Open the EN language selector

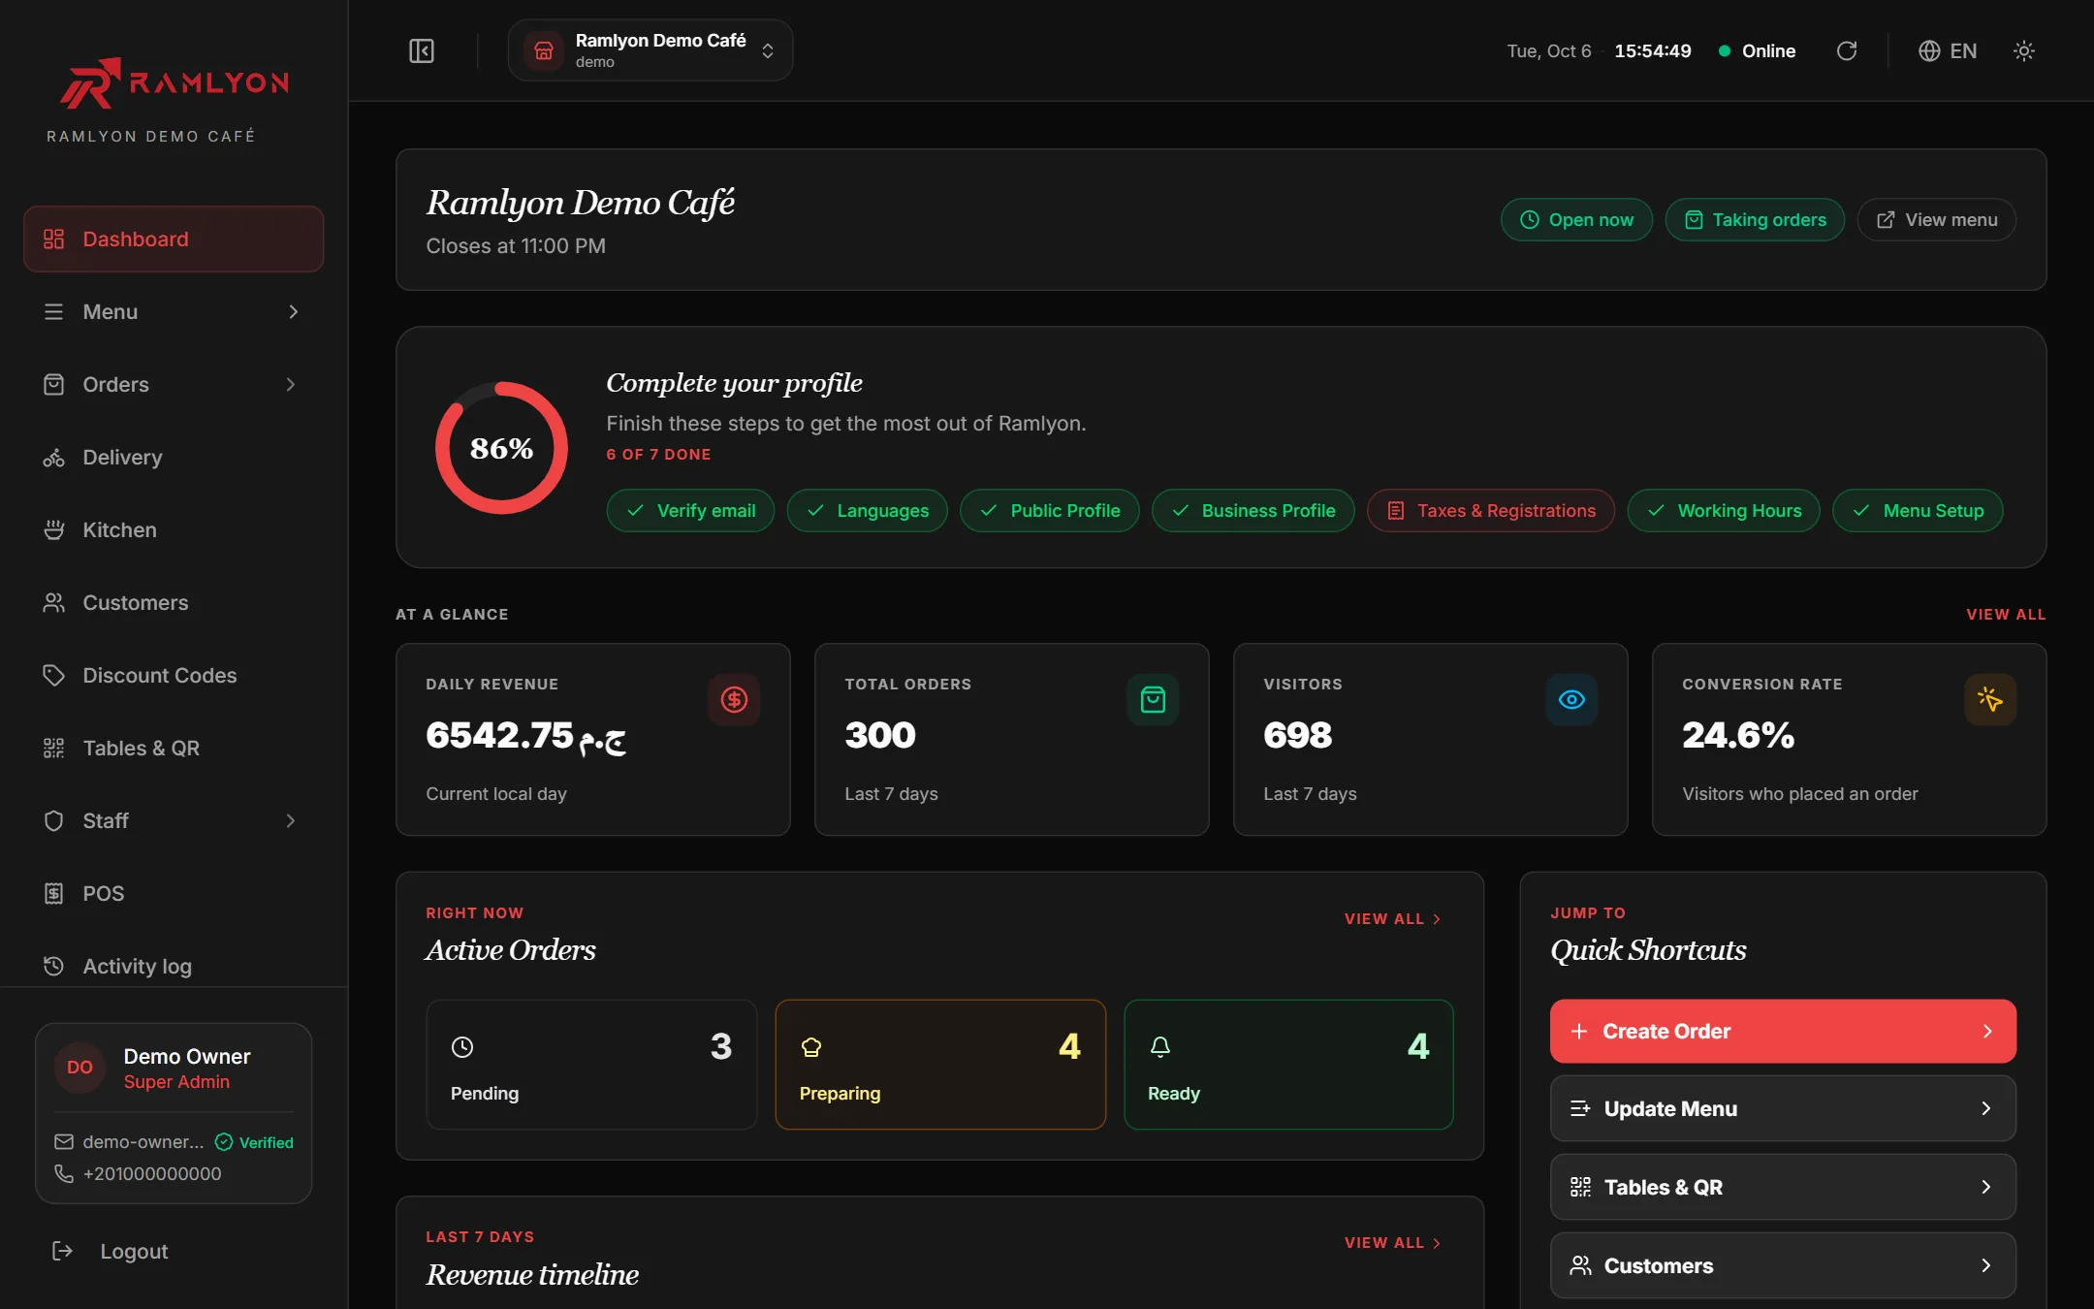pyautogui.click(x=1948, y=50)
